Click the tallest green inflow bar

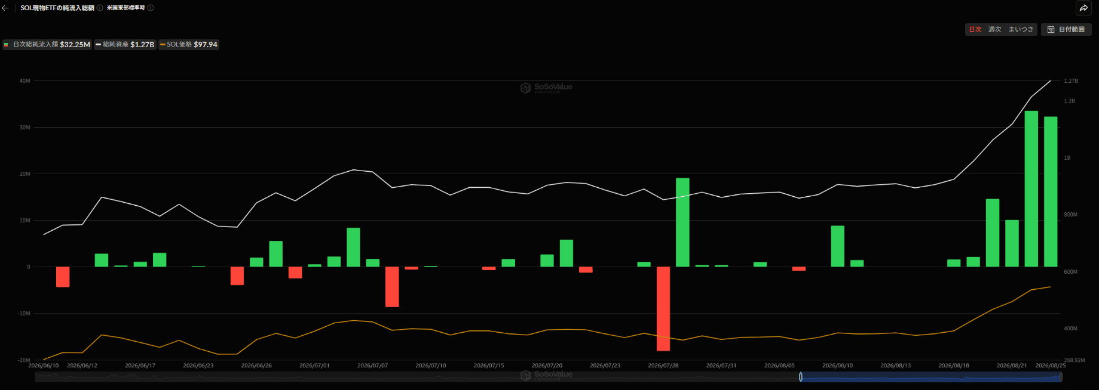(x=1031, y=188)
